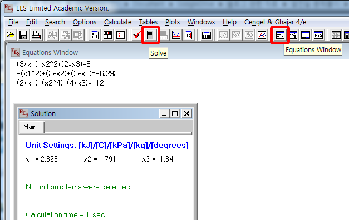Image resolution: width=349 pixels, height=220 pixels.
Task: Open the Calculate menu
Action: [x=117, y=22]
